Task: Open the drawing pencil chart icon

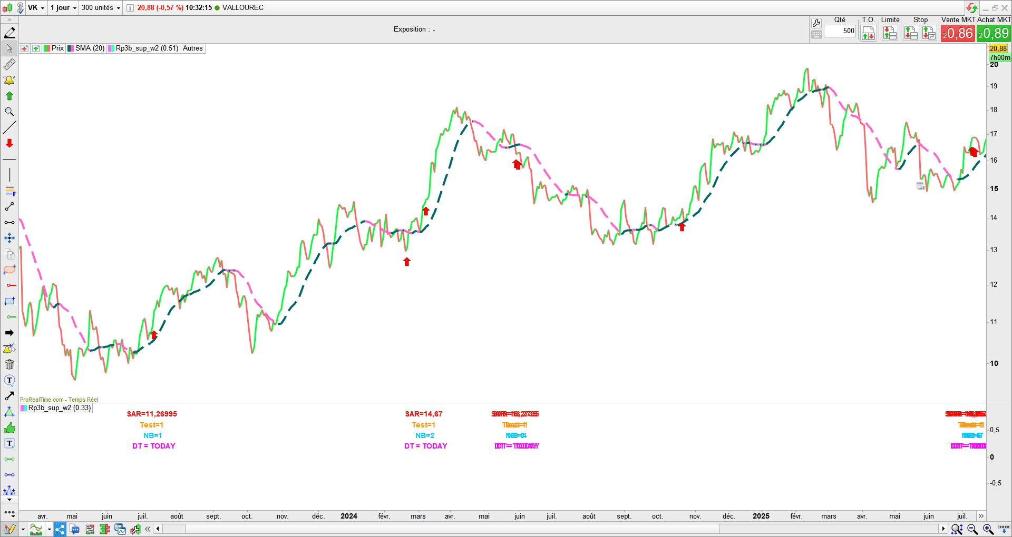Action: (9, 529)
